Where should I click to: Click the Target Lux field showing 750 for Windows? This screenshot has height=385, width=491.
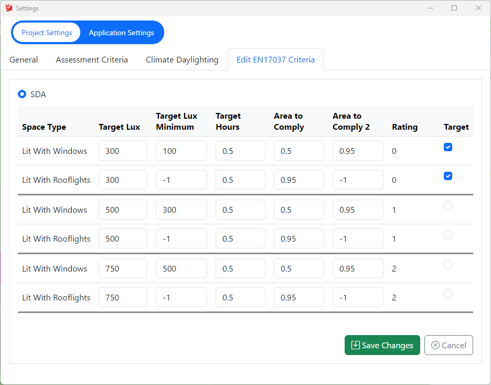point(123,268)
